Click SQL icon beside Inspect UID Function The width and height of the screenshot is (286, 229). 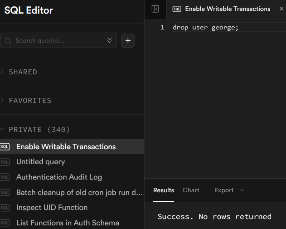tap(5, 208)
